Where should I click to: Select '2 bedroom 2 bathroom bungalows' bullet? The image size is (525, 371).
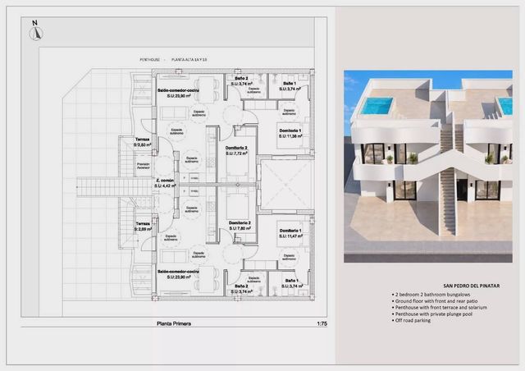432,295
